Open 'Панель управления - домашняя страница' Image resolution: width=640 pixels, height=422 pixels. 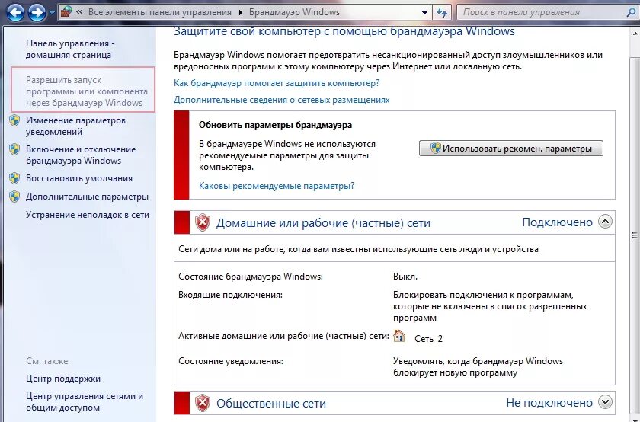click(70, 49)
